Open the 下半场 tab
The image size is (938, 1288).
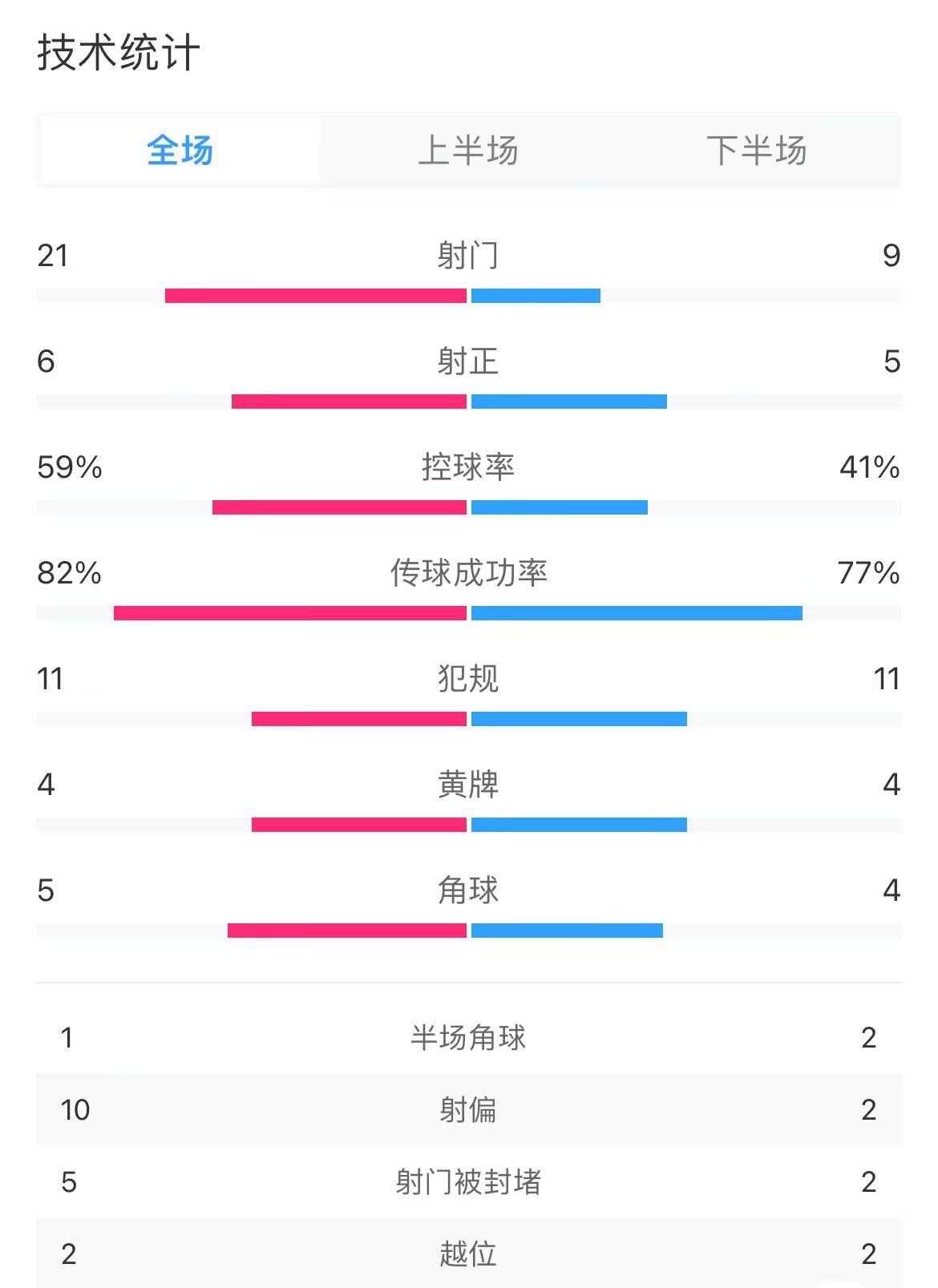click(x=756, y=151)
